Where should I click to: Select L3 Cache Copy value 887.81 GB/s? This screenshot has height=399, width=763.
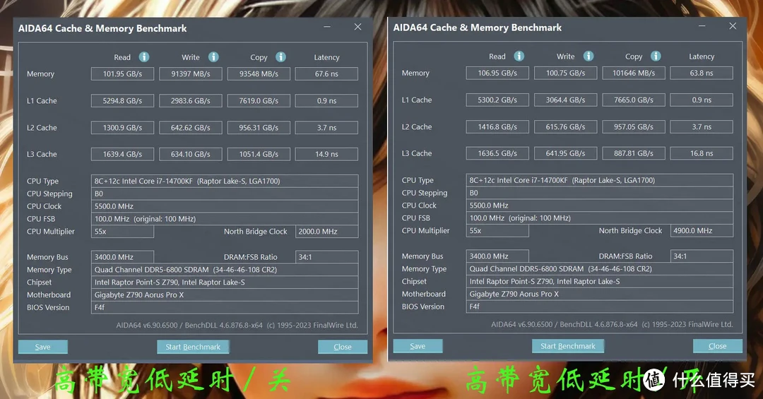click(633, 153)
